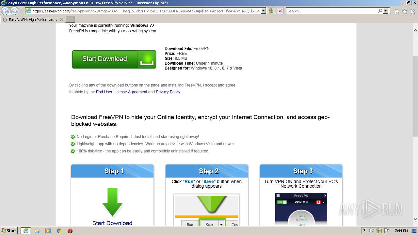418x235 pixels.
Task: Open the recent pages dropdown arrow
Action: [x=21, y=11]
